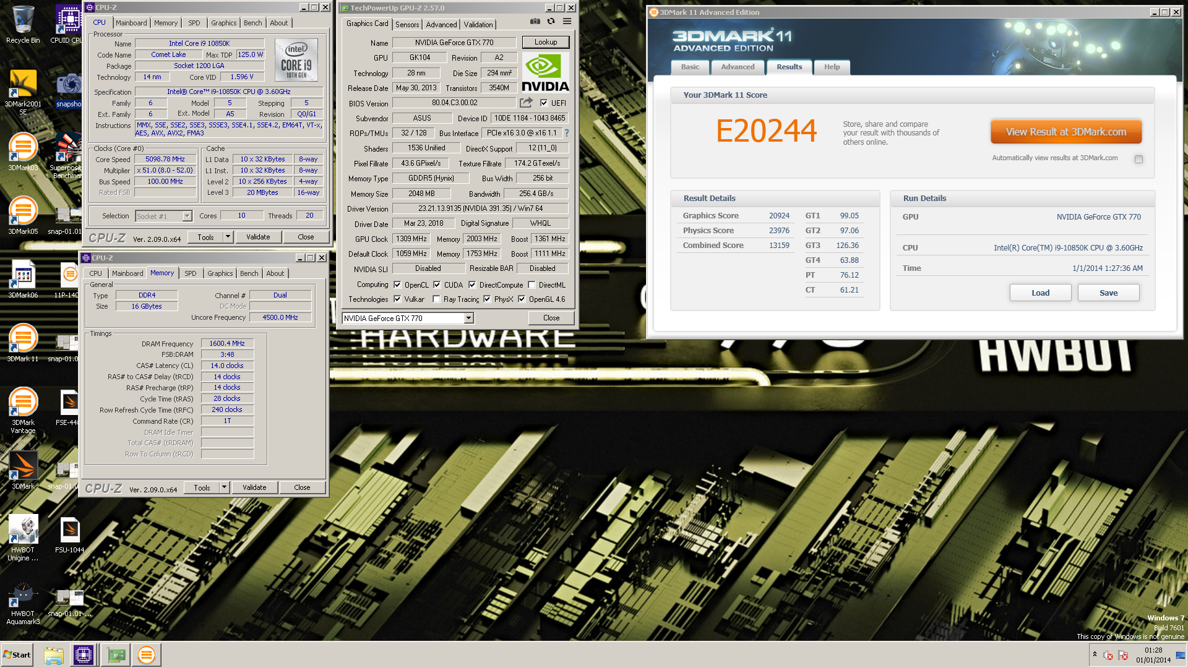Toggle the OpenCL computing checkbox
The width and height of the screenshot is (1188, 668).
(397, 285)
